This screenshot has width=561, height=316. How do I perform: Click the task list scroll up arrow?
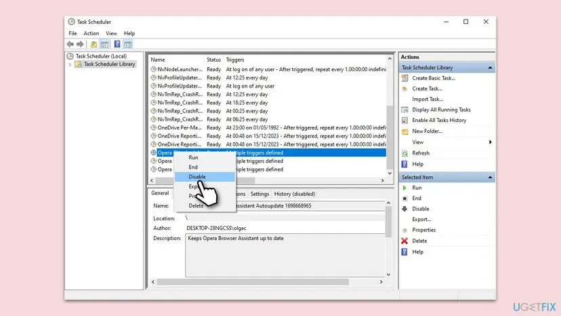(390, 58)
